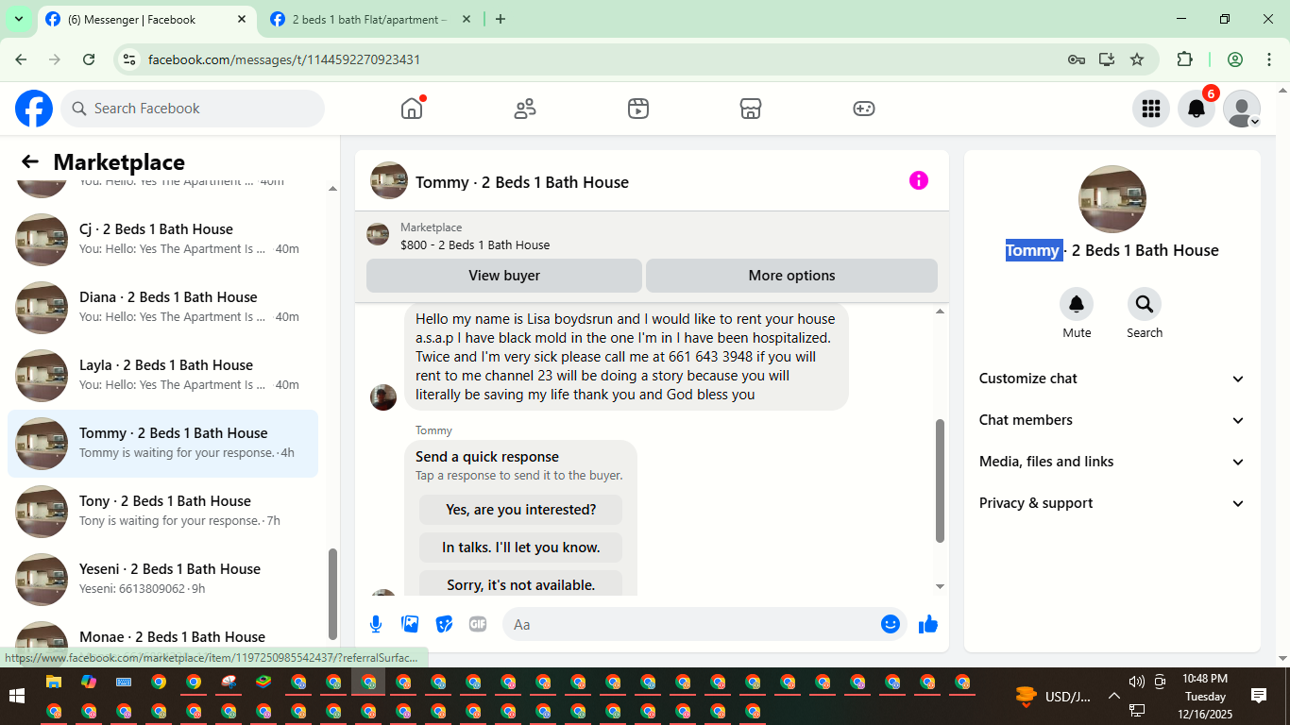Viewport: 1290px width, 725px height.
Task: Bookmark this page with the star
Action: (1137, 59)
